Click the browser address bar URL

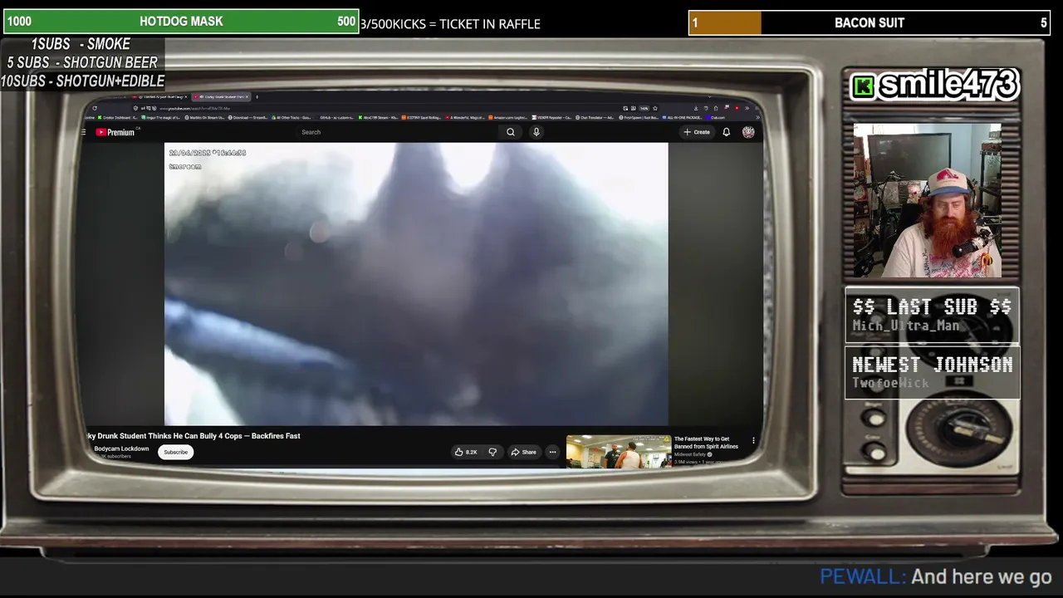tap(194, 108)
